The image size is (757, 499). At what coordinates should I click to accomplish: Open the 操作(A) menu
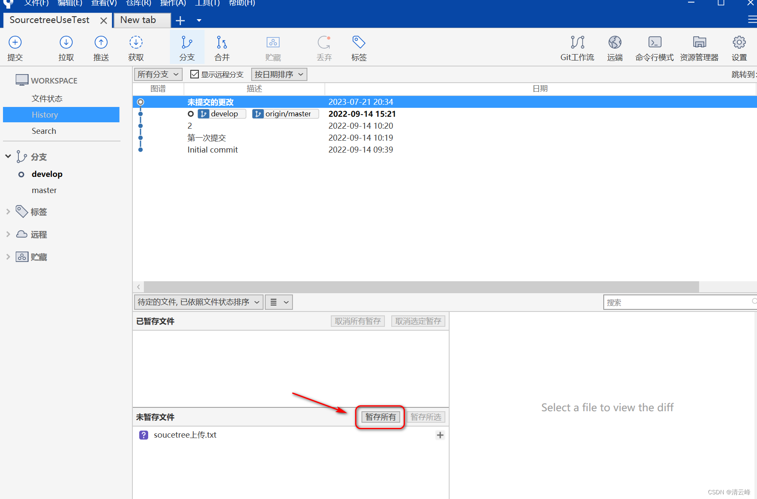tap(173, 3)
